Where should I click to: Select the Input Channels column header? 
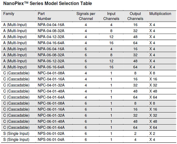(x=111, y=16)
